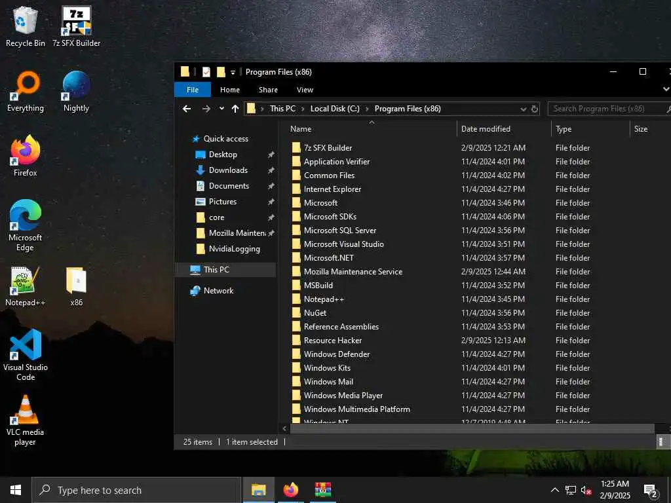
Task: Sort by the Name column header
Action: tap(372, 129)
